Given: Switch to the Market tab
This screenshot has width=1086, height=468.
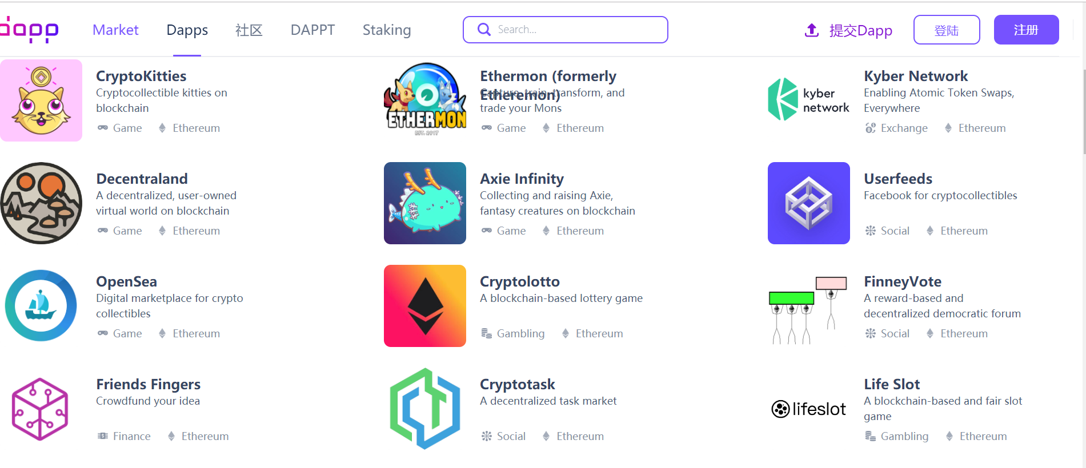Looking at the screenshot, I should coord(115,30).
